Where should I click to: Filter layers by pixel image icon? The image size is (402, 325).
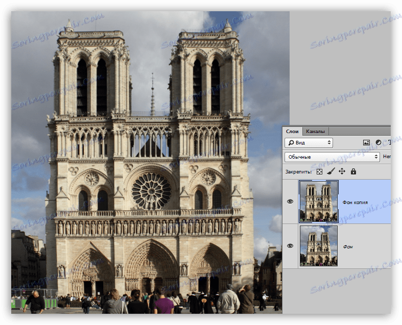pos(366,143)
